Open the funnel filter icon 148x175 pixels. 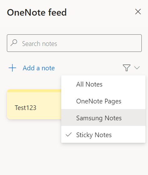coord(126,67)
